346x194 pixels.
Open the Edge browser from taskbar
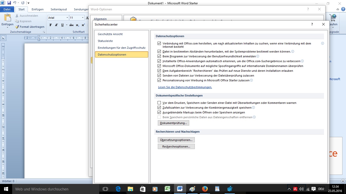[118, 189]
